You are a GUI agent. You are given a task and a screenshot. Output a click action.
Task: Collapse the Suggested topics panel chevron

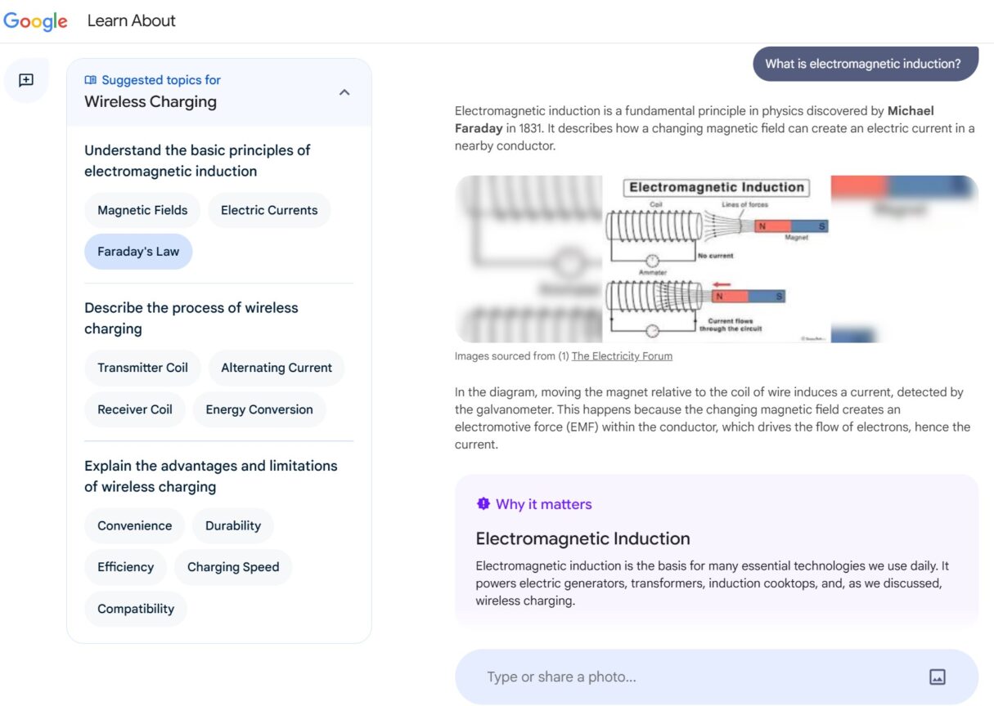(344, 92)
